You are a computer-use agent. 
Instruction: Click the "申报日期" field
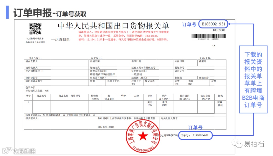click(185, 63)
